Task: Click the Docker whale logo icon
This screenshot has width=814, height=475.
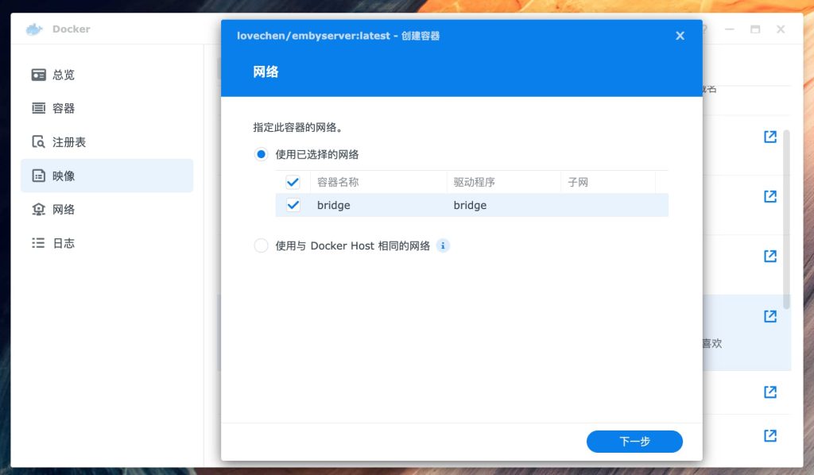Action: pyautogui.click(x=34, y=29)
